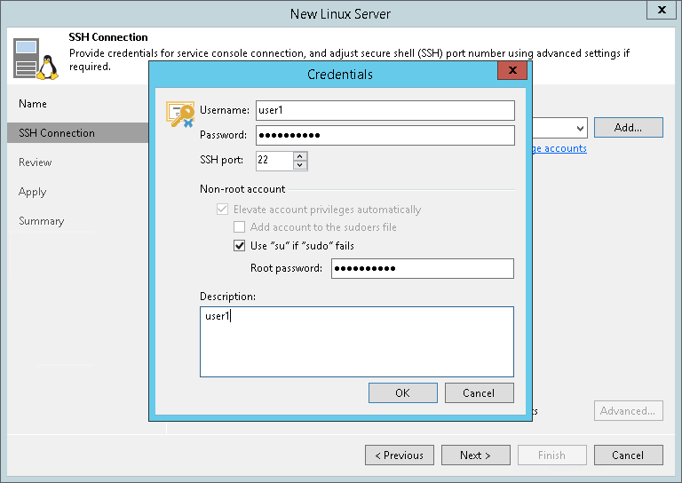The height and width of the screenshot is (483, 682).
Task: Click the credentials key icon
Action: pos(180,115)
